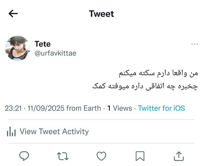Go back using the left arrow

13,13
